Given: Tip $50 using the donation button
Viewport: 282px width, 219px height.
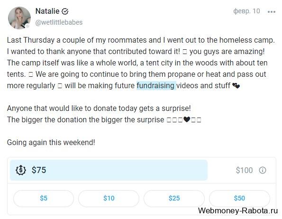Looking at the screenshot, I should pos(239,198).
